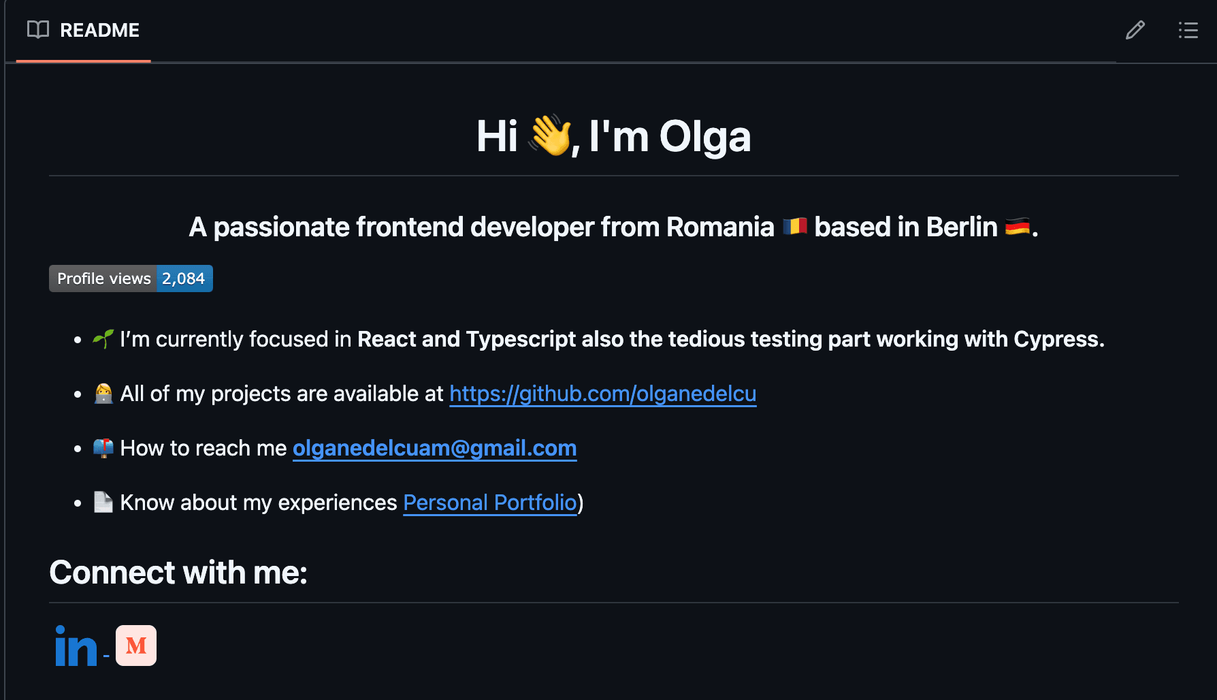1217x700 pixels.
Task: Click the technologist emoji near projects line
Action: coord(103,394)
